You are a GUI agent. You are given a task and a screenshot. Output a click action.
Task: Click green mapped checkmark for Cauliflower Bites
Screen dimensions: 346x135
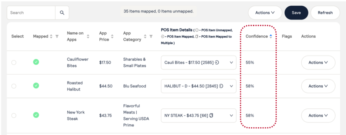[36, 62]
